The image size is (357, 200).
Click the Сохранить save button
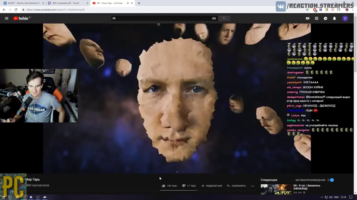tap(236, 186)
